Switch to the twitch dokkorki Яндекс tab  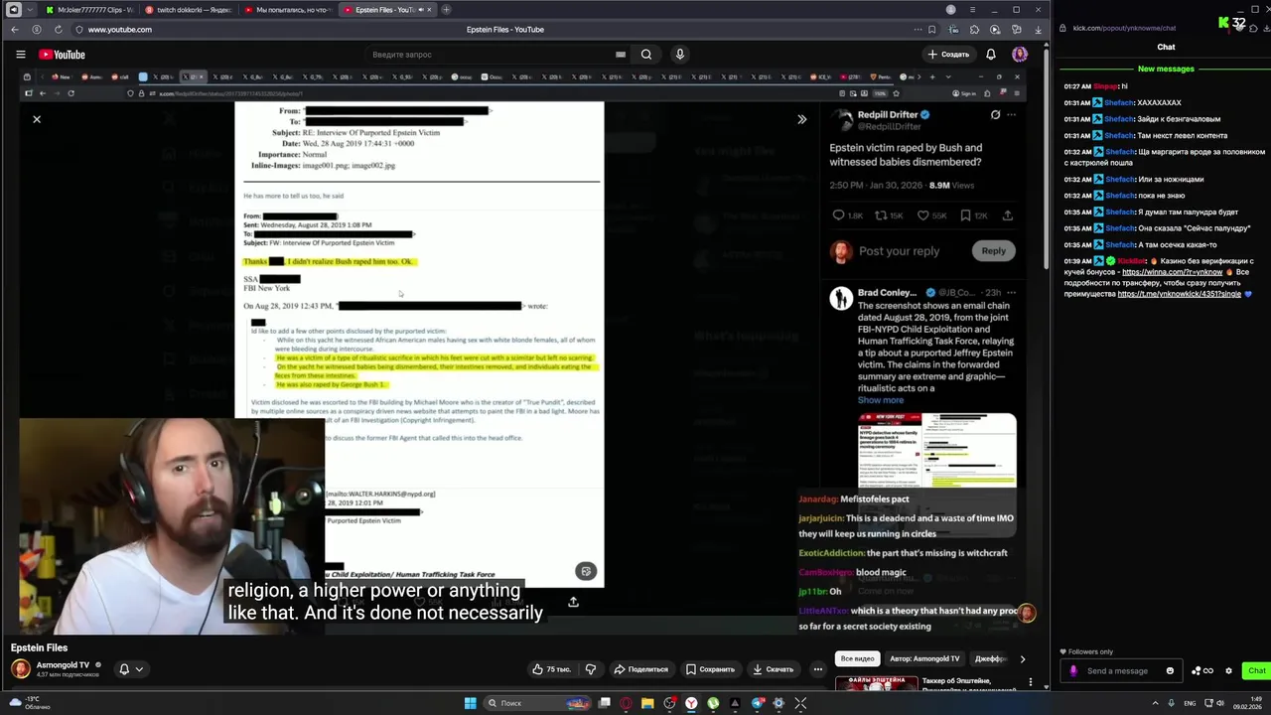(189, 10)
